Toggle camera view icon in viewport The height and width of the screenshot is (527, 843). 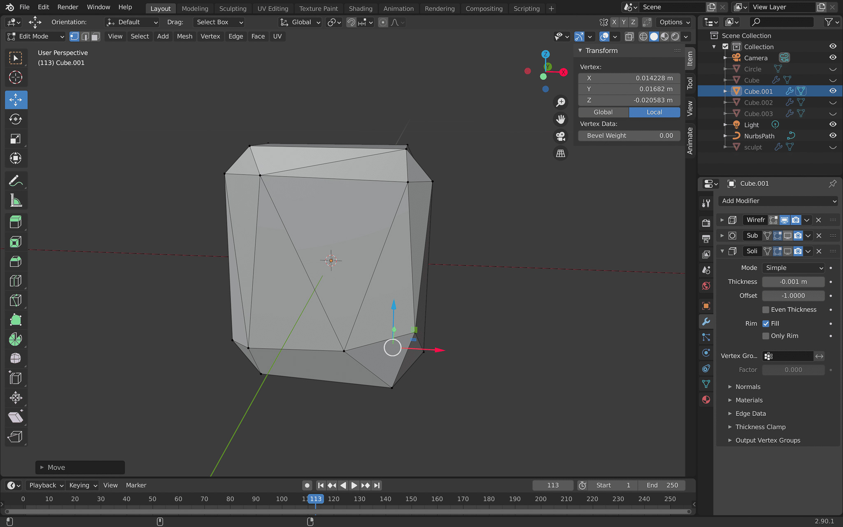561,136
